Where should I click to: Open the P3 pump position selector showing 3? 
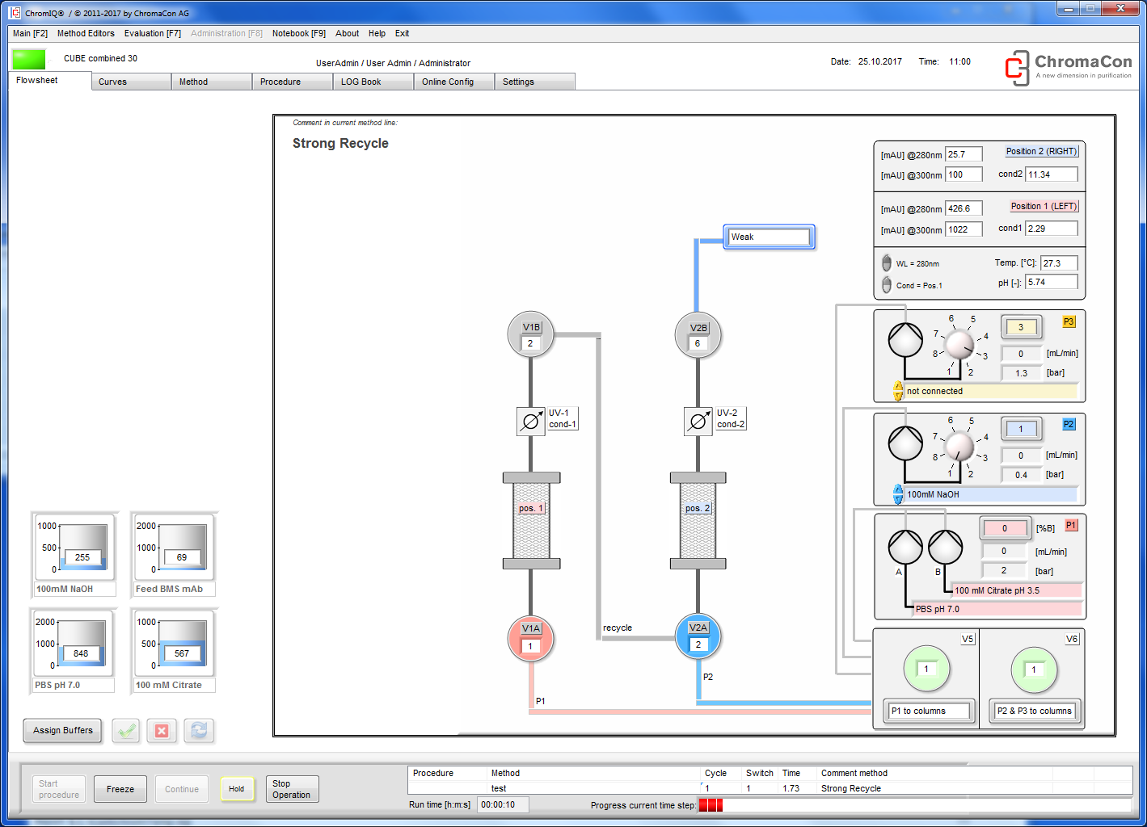point(1021,326)
